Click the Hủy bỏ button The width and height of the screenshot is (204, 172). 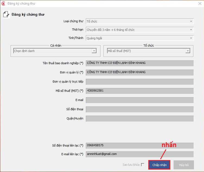184,165
